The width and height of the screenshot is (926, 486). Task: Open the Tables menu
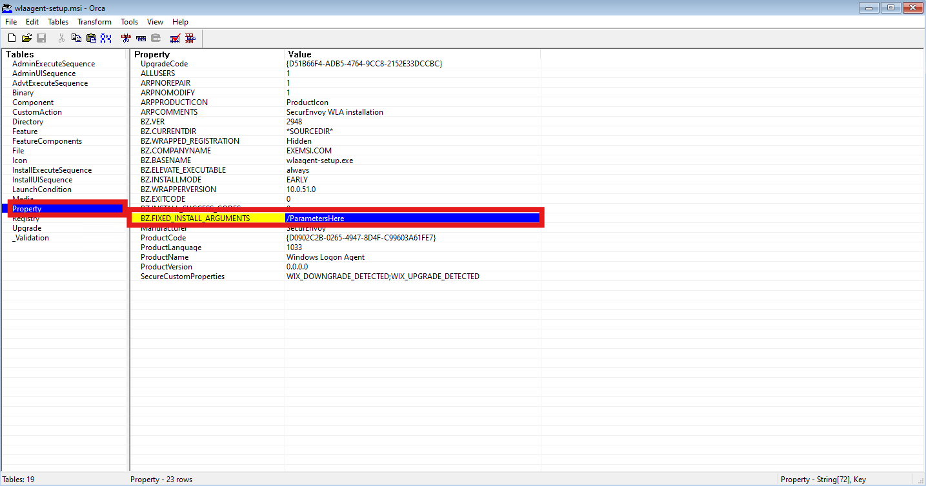57,21
